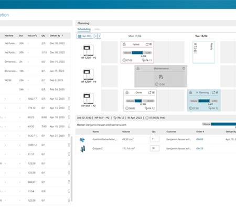236x207 pixels.
Task: Click the Kuehlmittelverteiler part thumbnail
Action: (x=82, y=139)
